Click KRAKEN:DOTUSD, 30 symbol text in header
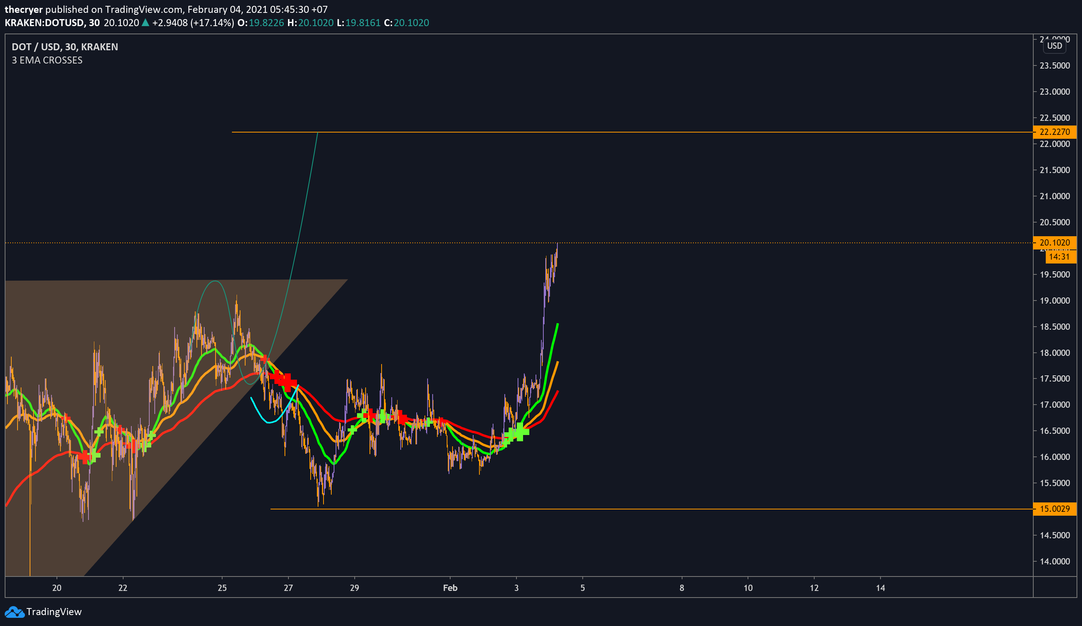This screenshot has width=1082, height=626. click(x=52, y=23)
